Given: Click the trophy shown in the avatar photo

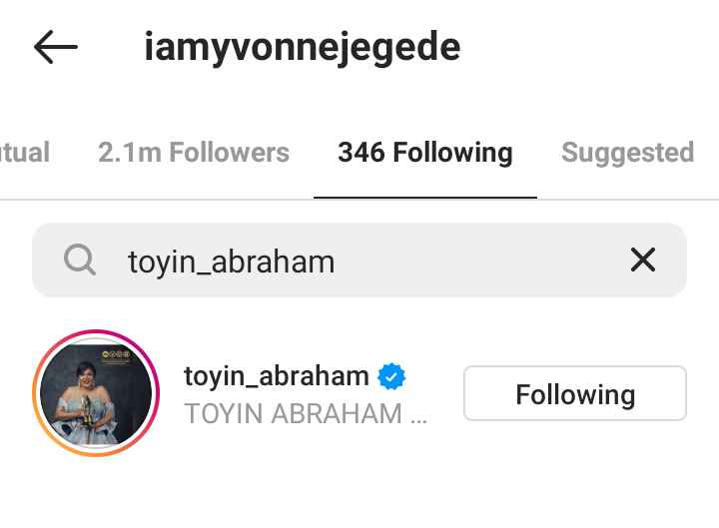Looking at the screenshot, I should (x=86, y=411).
